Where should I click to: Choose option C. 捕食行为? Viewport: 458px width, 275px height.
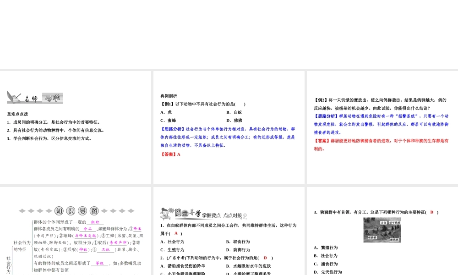(x=326, y=264)
